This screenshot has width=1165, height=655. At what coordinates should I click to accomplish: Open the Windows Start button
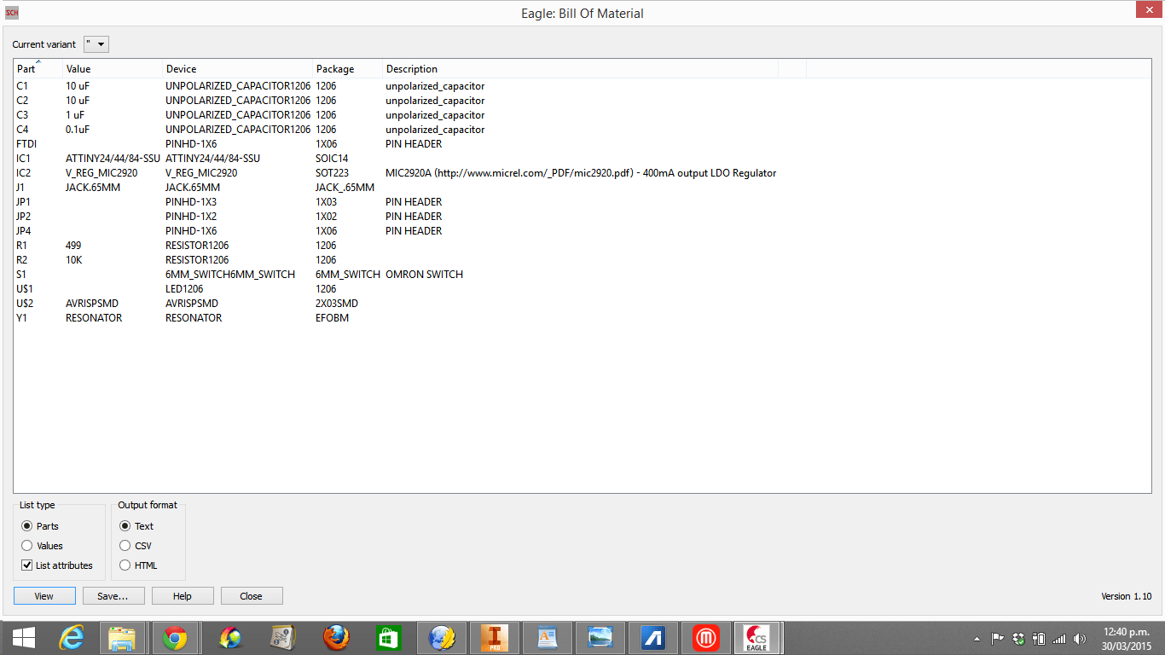click(23, 638)
